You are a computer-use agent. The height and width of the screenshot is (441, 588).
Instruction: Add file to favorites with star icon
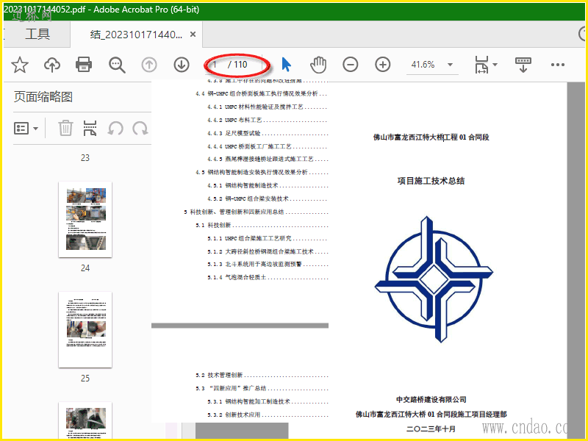(20, 65)
